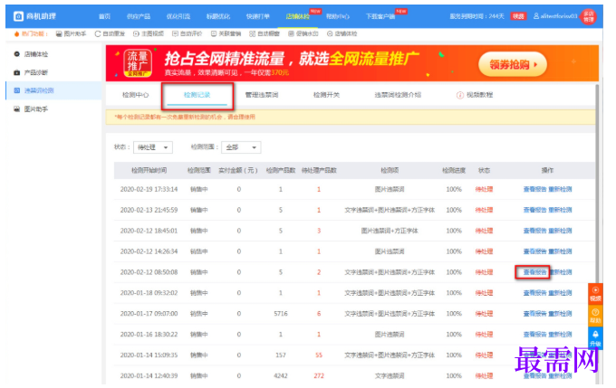Open 图片助手 from the hot functions bar
This screenshot has width=616, height=388.
tap(71, 33)
